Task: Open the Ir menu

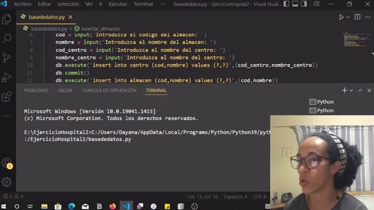Action: pos(101,4)
